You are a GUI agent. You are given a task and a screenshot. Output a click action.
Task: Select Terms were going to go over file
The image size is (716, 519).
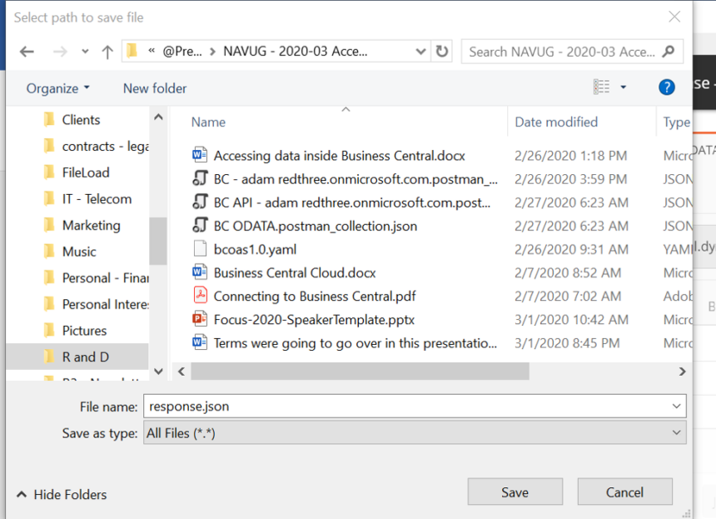(356, 343)
